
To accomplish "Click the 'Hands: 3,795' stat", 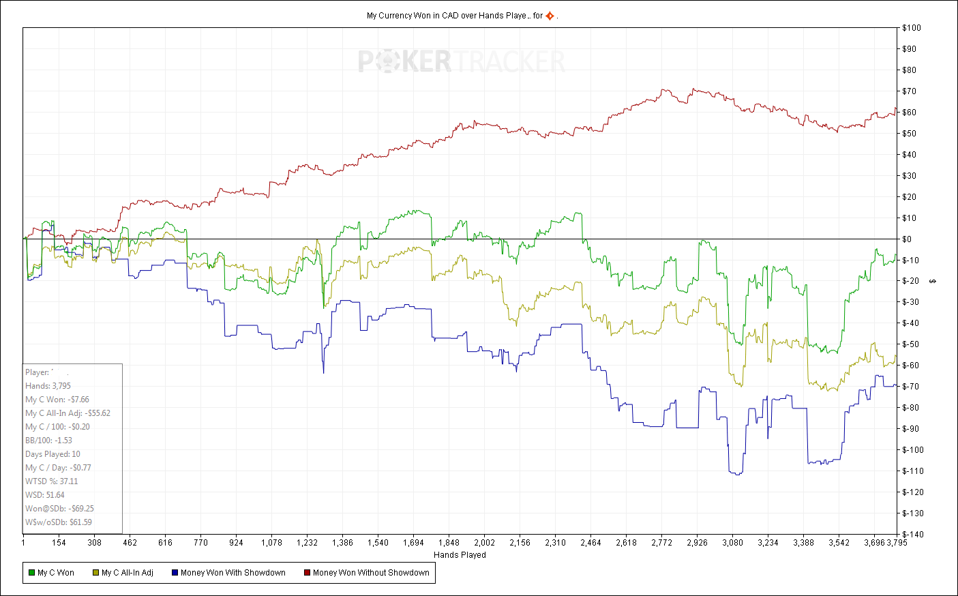I will coord(48,386).
